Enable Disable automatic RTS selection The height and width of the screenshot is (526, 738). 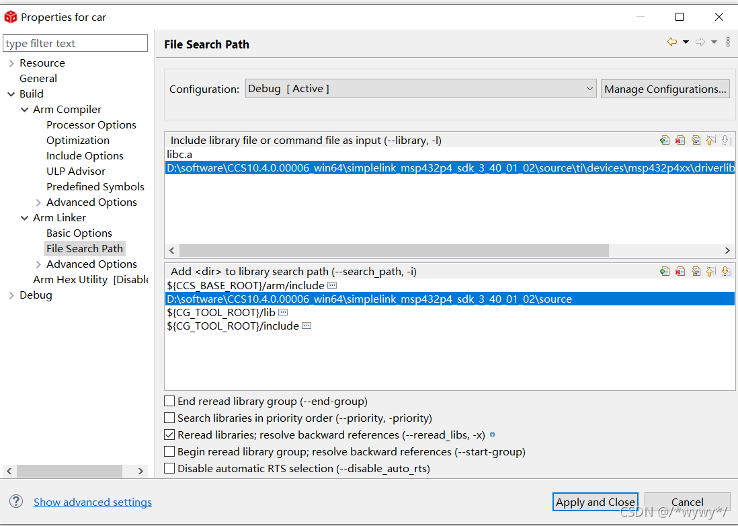(x=169, y=469)
